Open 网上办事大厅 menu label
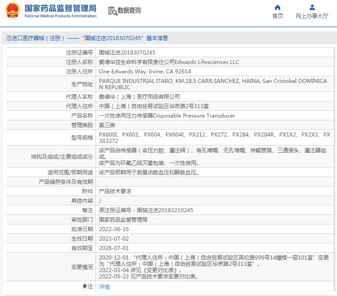Viewport: 337px width, 296px height. (x=312, y=16)
